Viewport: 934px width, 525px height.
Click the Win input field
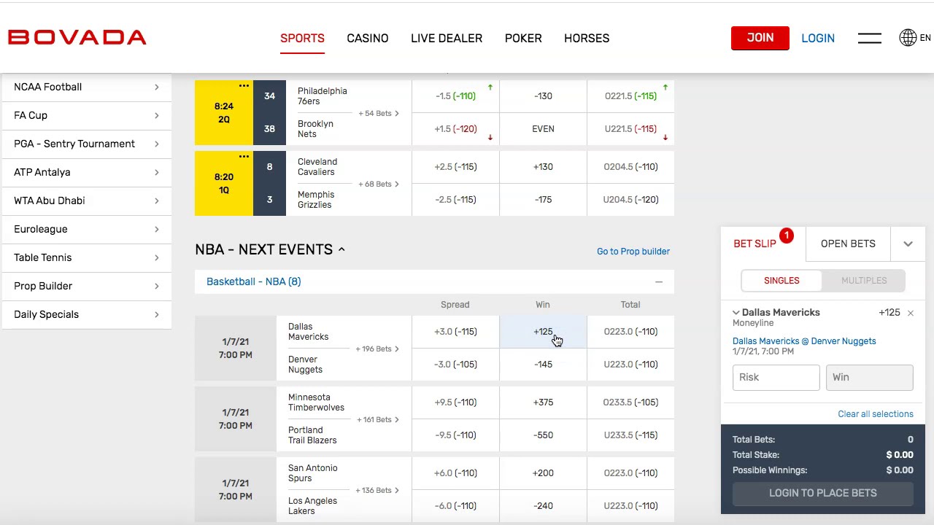[x=870, y=378]
